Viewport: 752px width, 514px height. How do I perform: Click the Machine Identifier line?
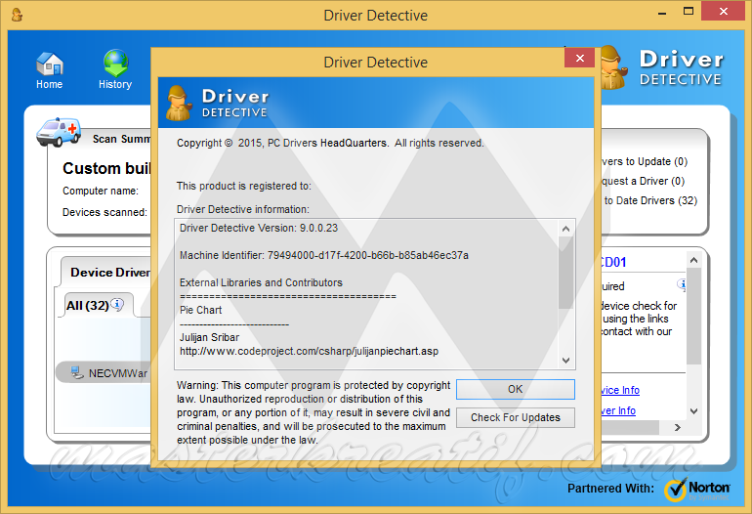(323, 255)
